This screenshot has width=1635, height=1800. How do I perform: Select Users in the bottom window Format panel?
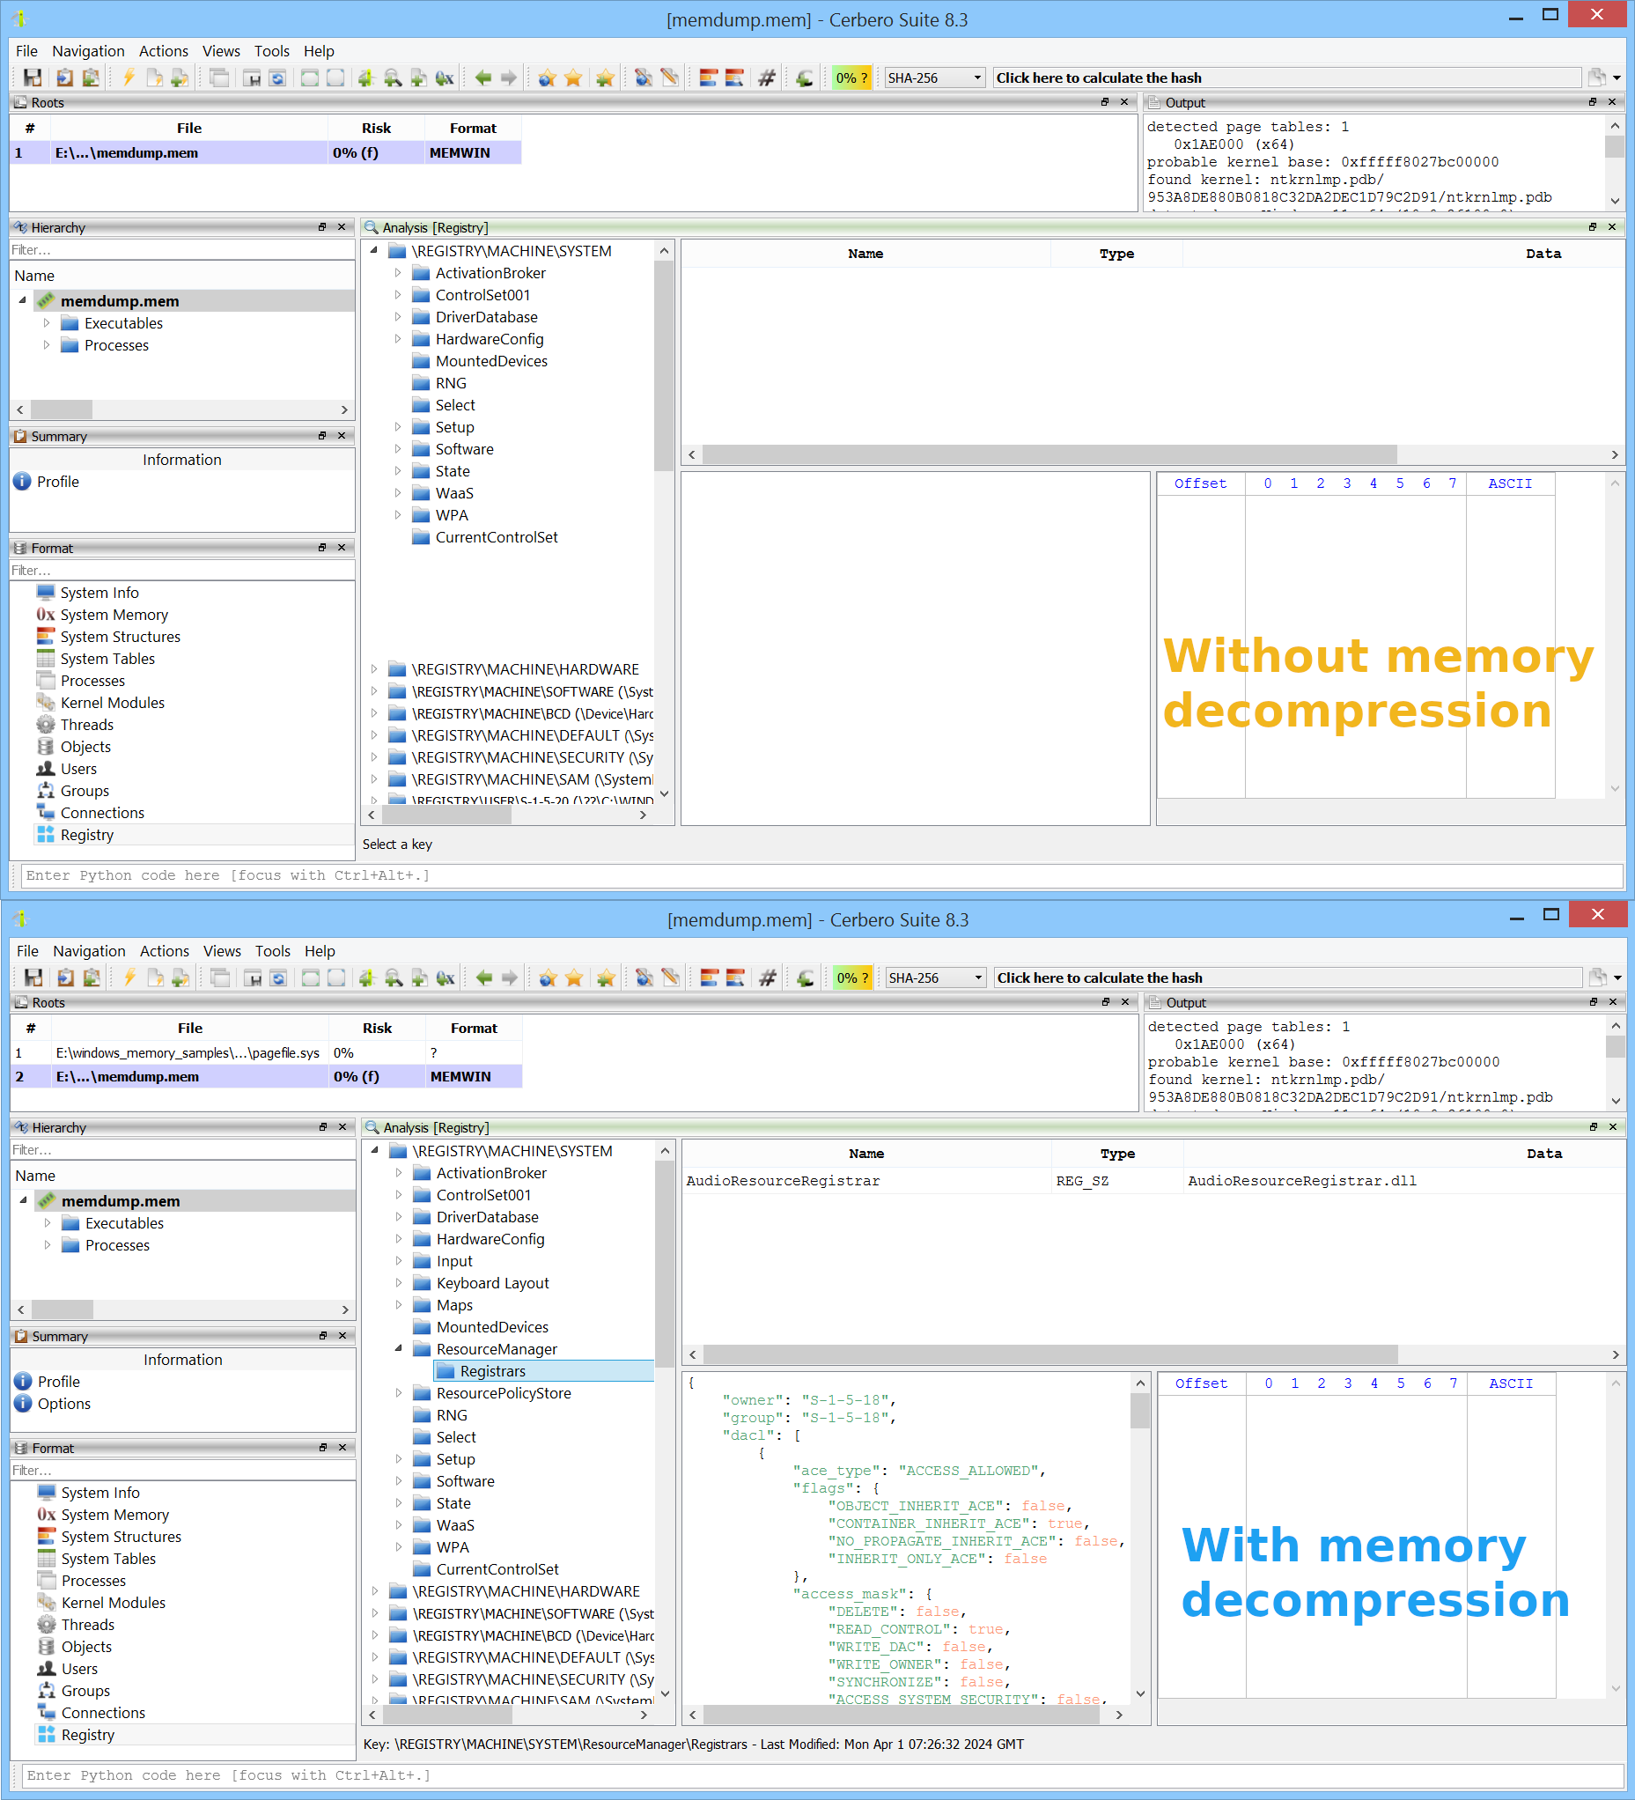tap(79, 1669)
